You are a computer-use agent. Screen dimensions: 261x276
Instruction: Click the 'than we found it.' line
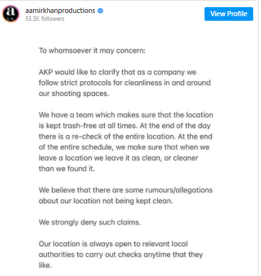(x=67, y=168)
